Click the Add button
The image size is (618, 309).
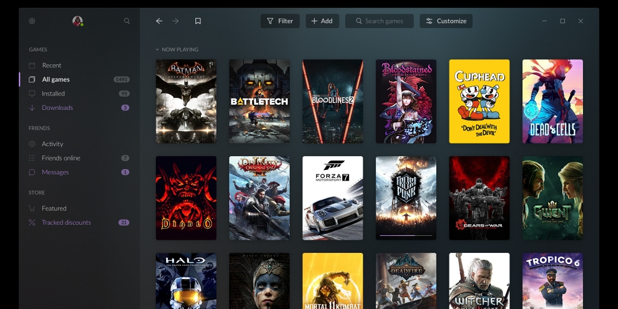click(x=322, y=21)
